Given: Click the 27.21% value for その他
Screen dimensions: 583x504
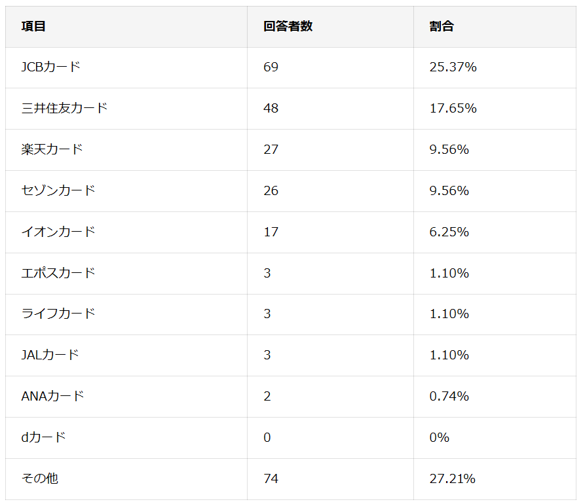Looking at the screenshot, I should 453,478.
